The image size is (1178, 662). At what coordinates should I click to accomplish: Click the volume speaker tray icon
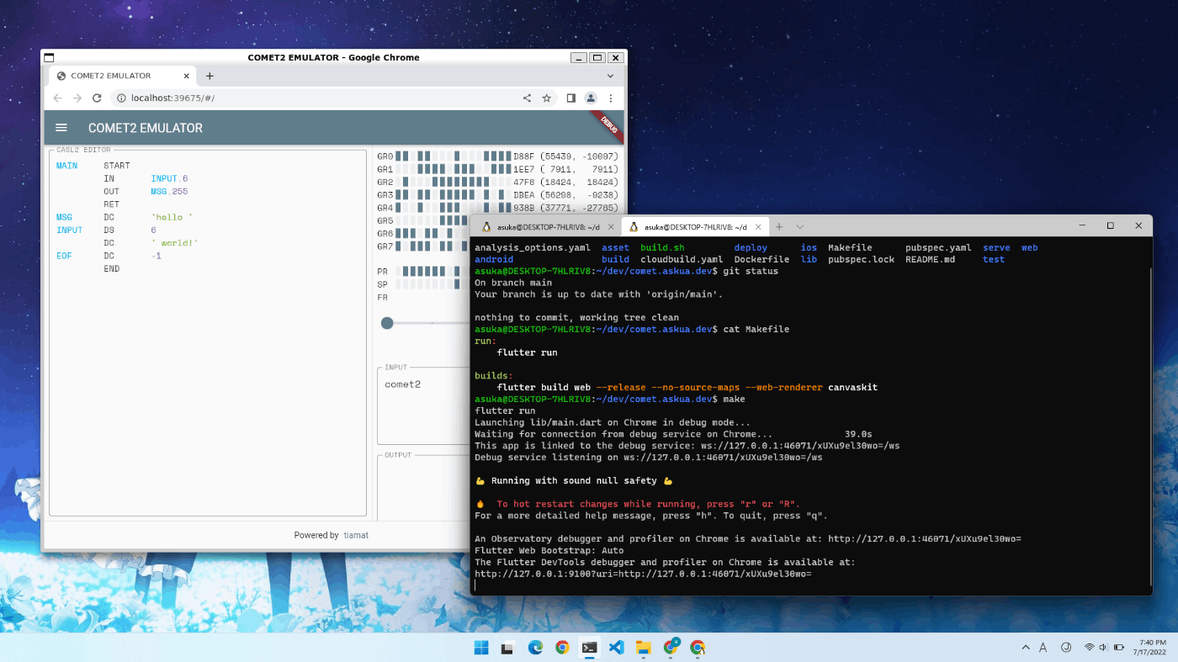(x=1104, y=648)
